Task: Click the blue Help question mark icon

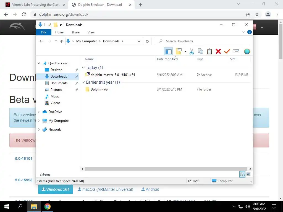Action: click(x=250, y=32)
